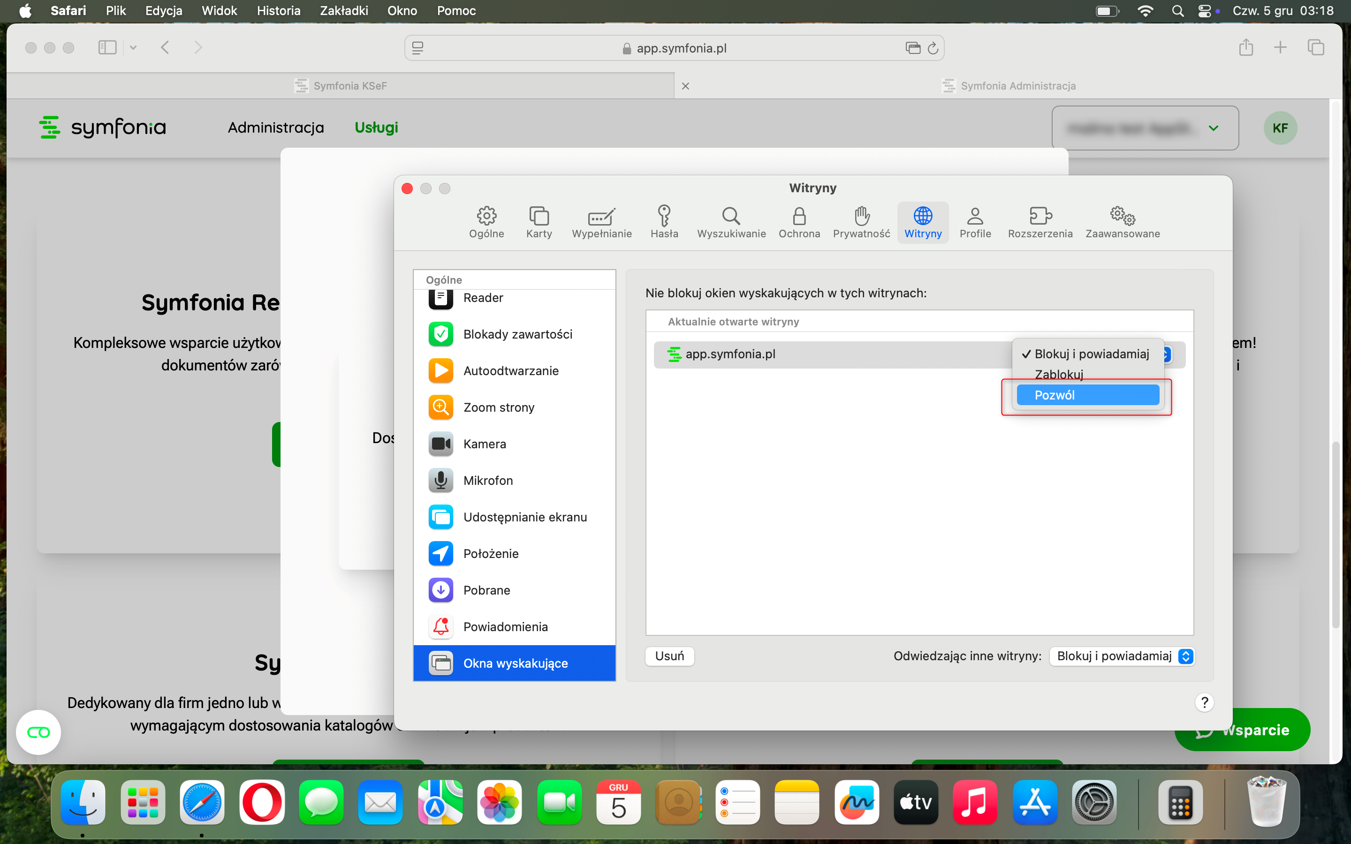Open Control Center in menu bar
Screen dimensions: 1351x844
[x=1205, y=11]
